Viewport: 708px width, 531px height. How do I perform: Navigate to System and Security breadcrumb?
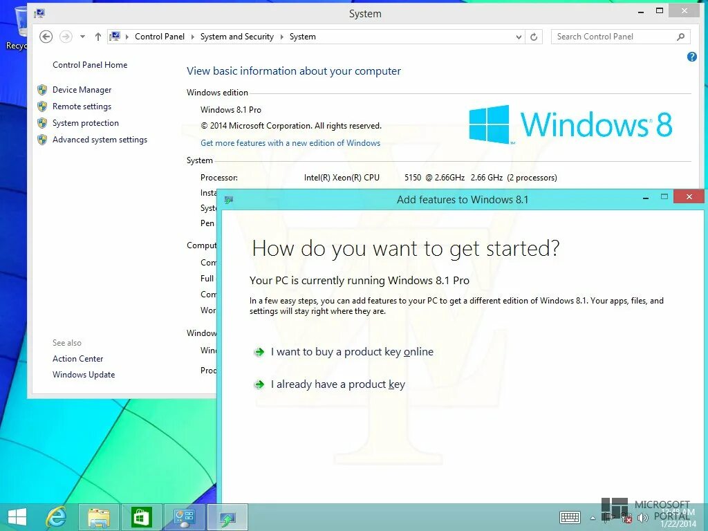237,37
